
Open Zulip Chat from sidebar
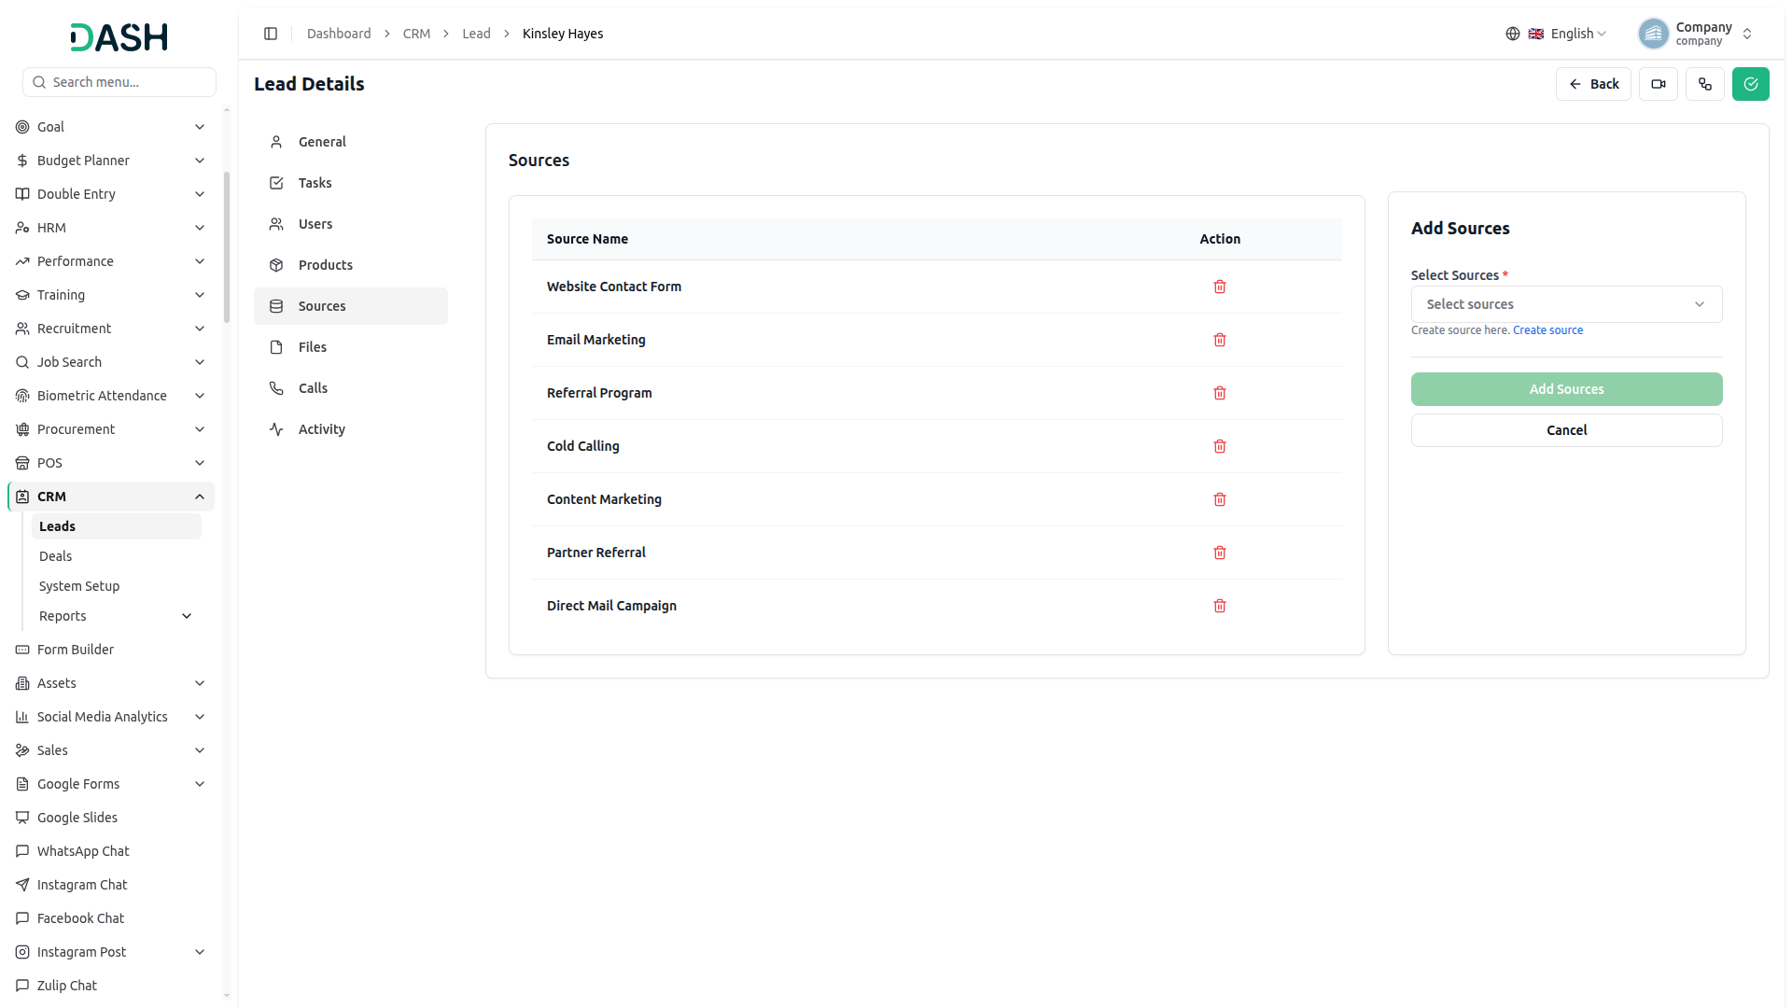(112, 986)
